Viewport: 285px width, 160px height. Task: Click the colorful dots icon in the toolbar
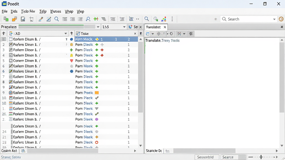point(164,19)
